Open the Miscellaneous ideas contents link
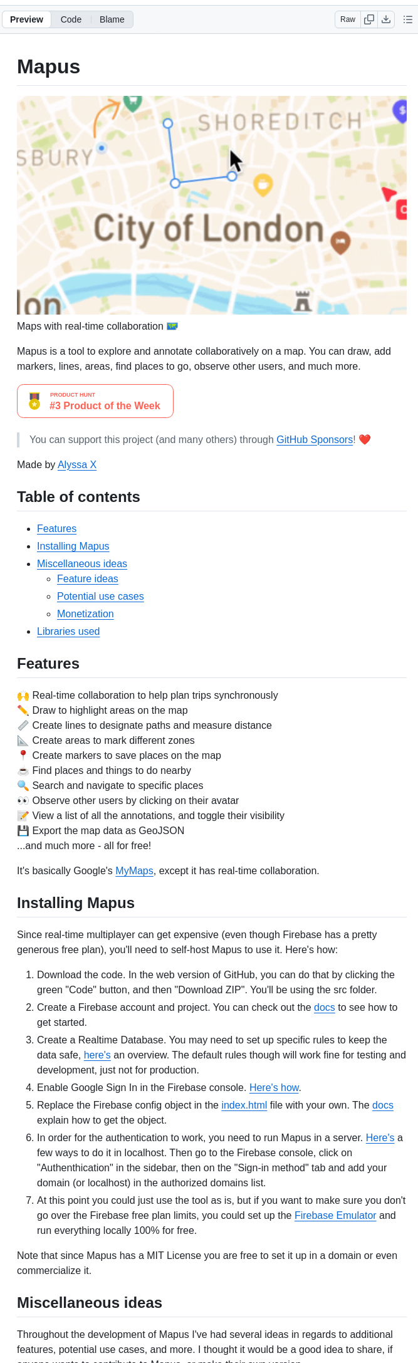Viewport: 418px width, 1363px height. pyautogui.click(x=81, y=564)
